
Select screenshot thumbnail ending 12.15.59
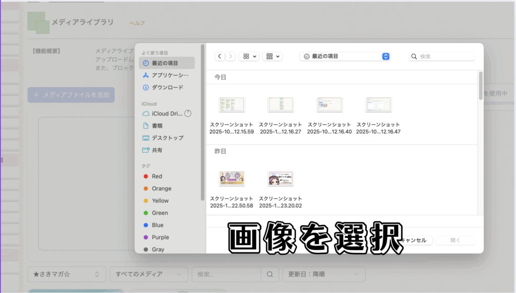[x=231, y=105]
